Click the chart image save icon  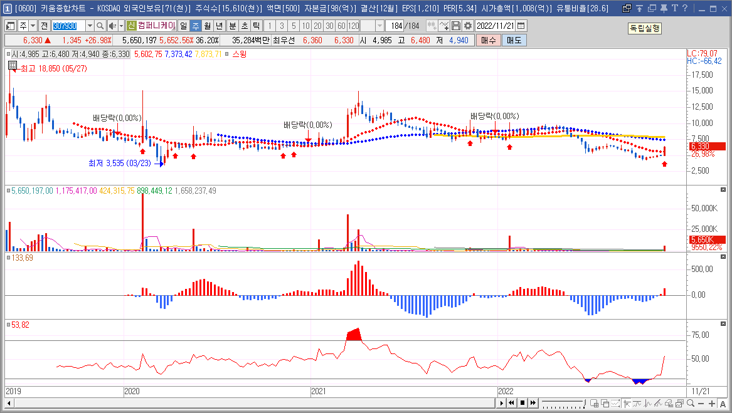(x=679, y=403)
